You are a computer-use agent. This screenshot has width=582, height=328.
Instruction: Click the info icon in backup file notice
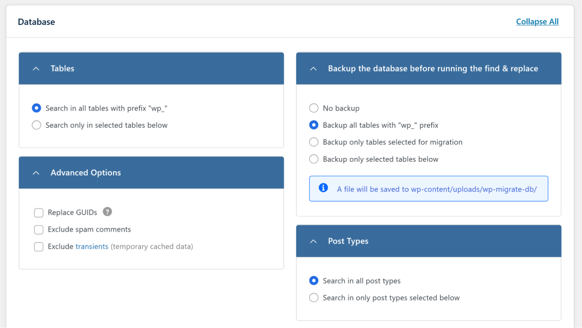323,188
